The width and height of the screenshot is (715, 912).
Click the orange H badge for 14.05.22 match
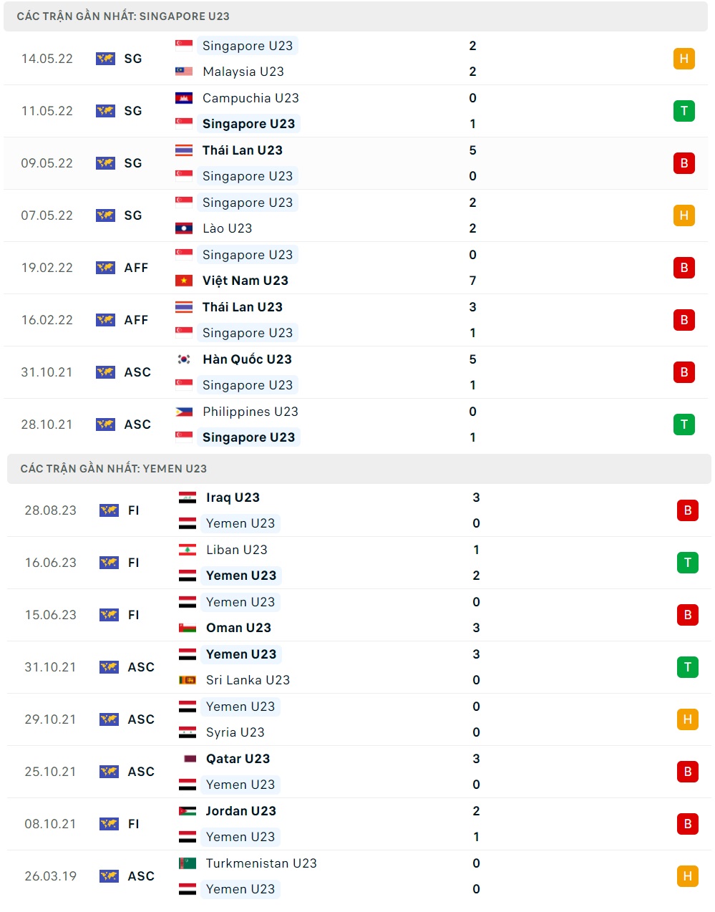(684, 59)
